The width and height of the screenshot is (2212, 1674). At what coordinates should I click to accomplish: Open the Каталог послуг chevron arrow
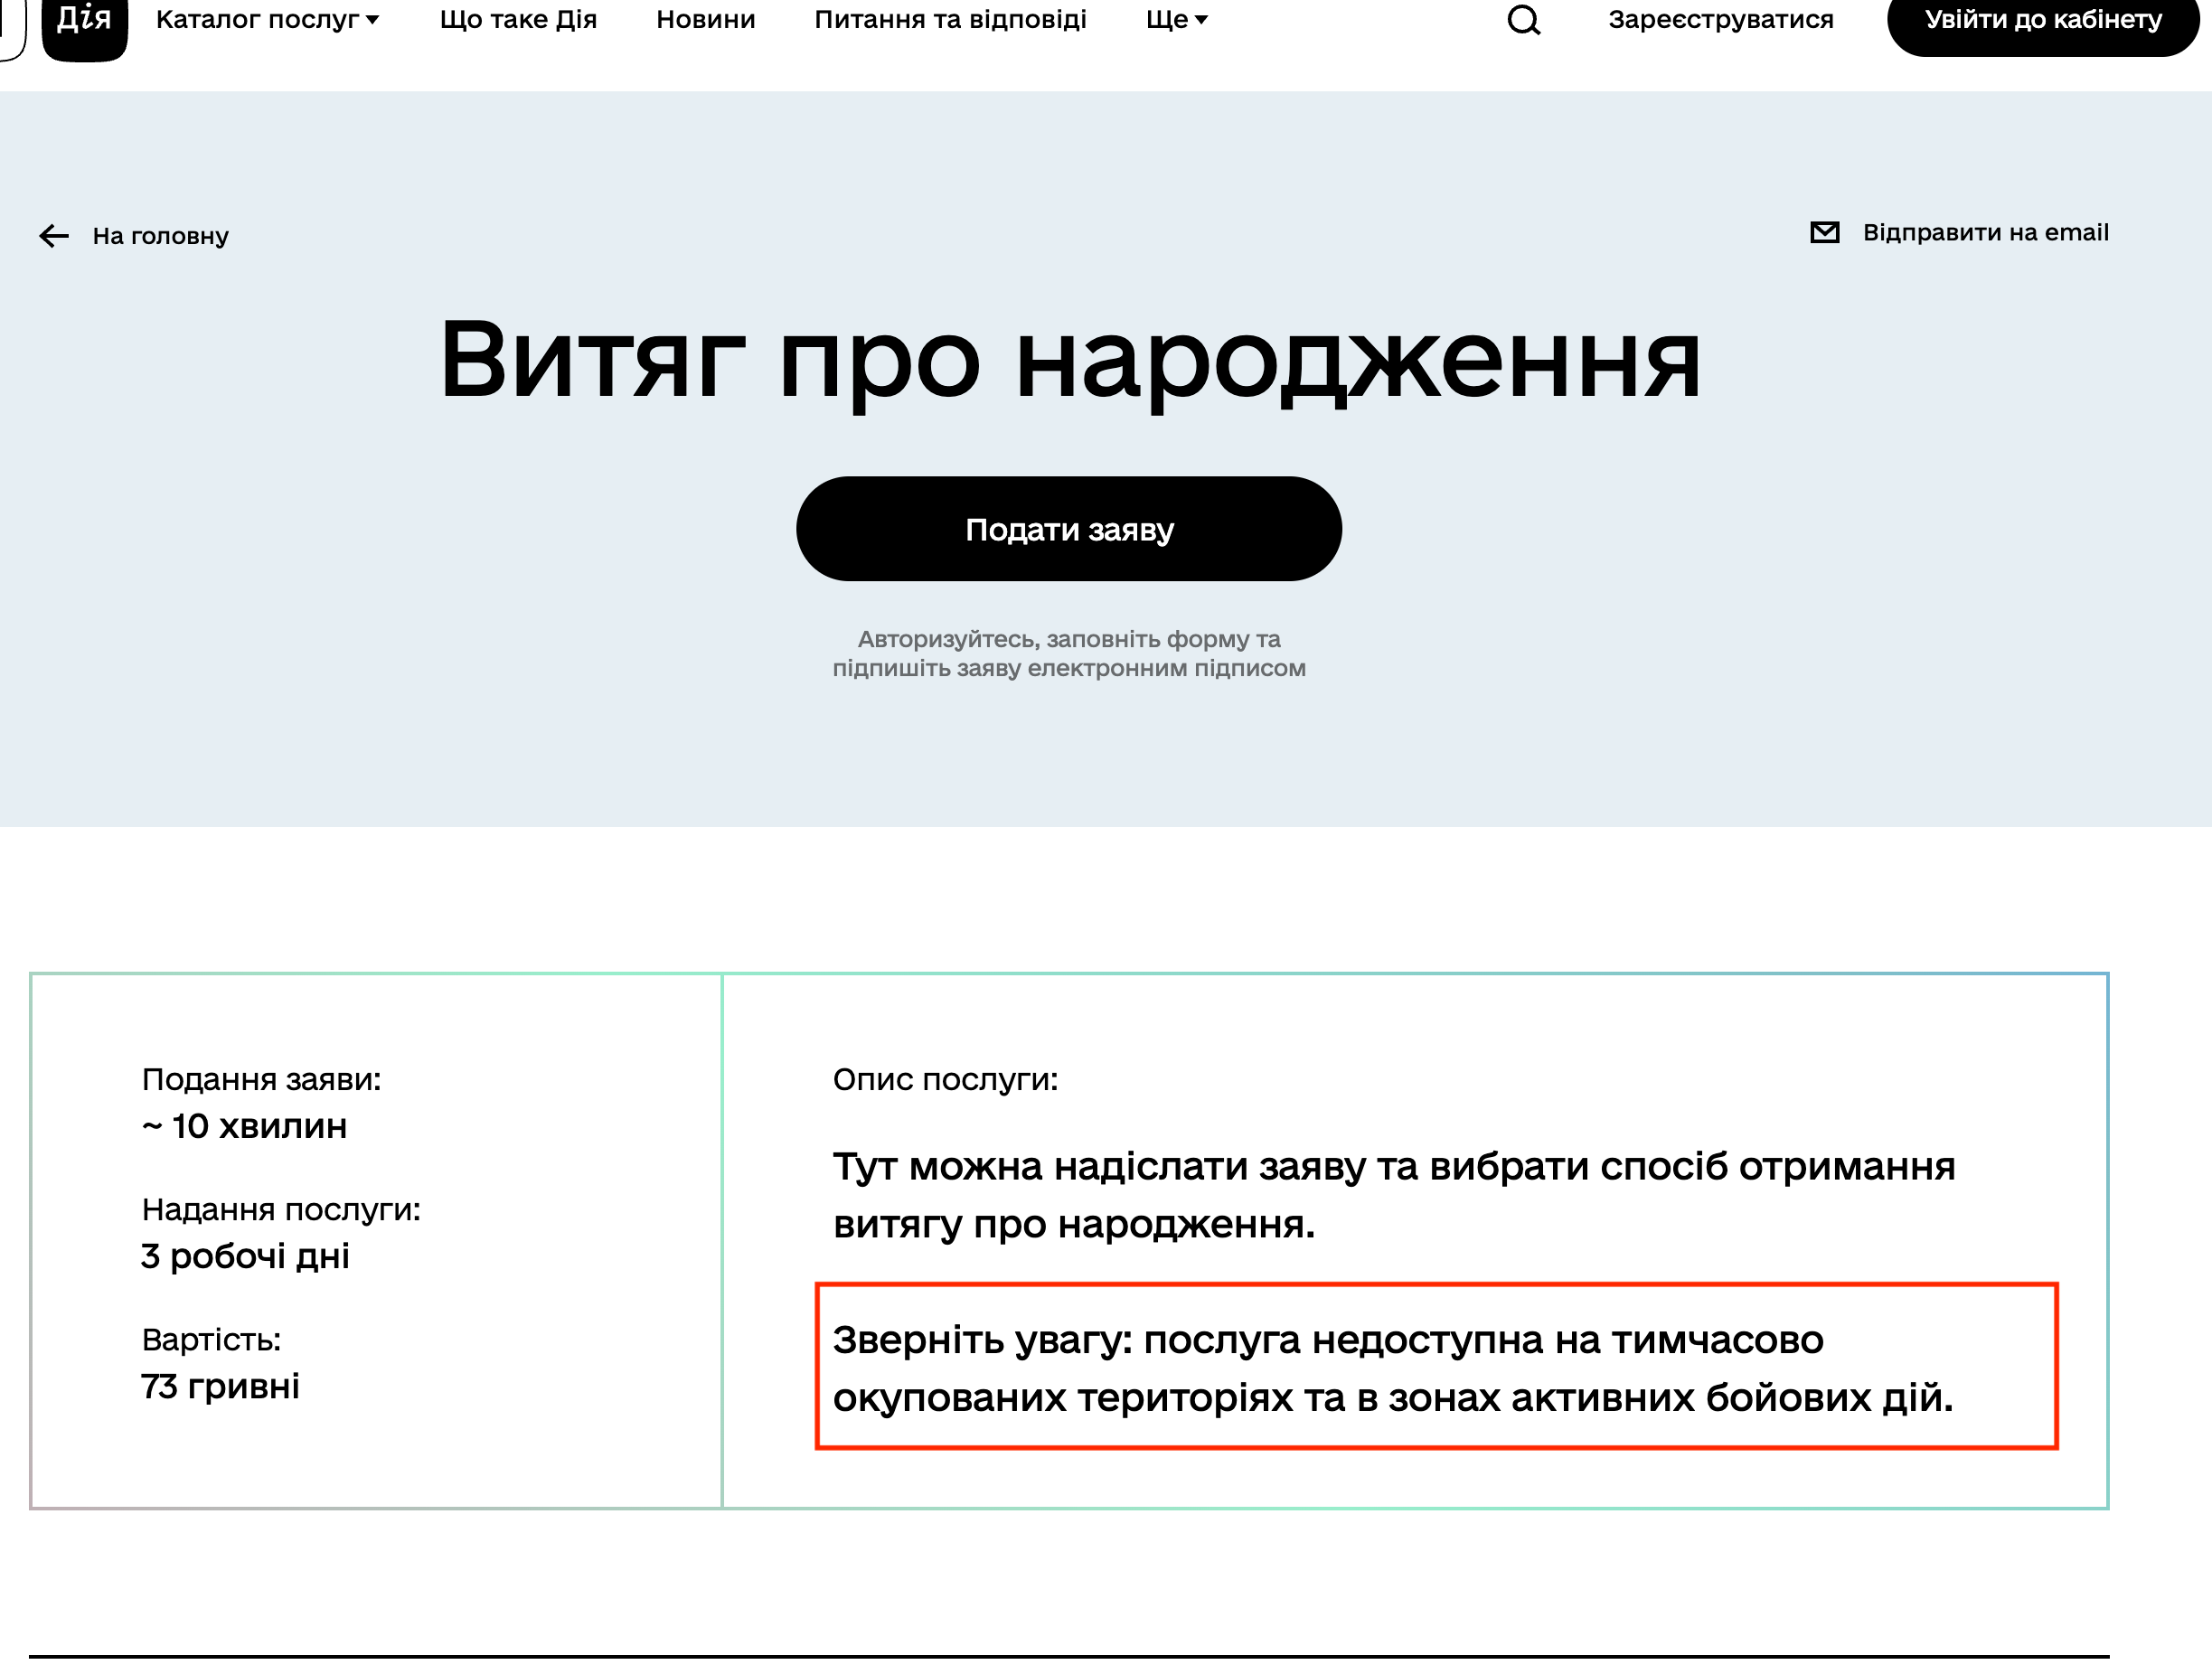[372, 18]
